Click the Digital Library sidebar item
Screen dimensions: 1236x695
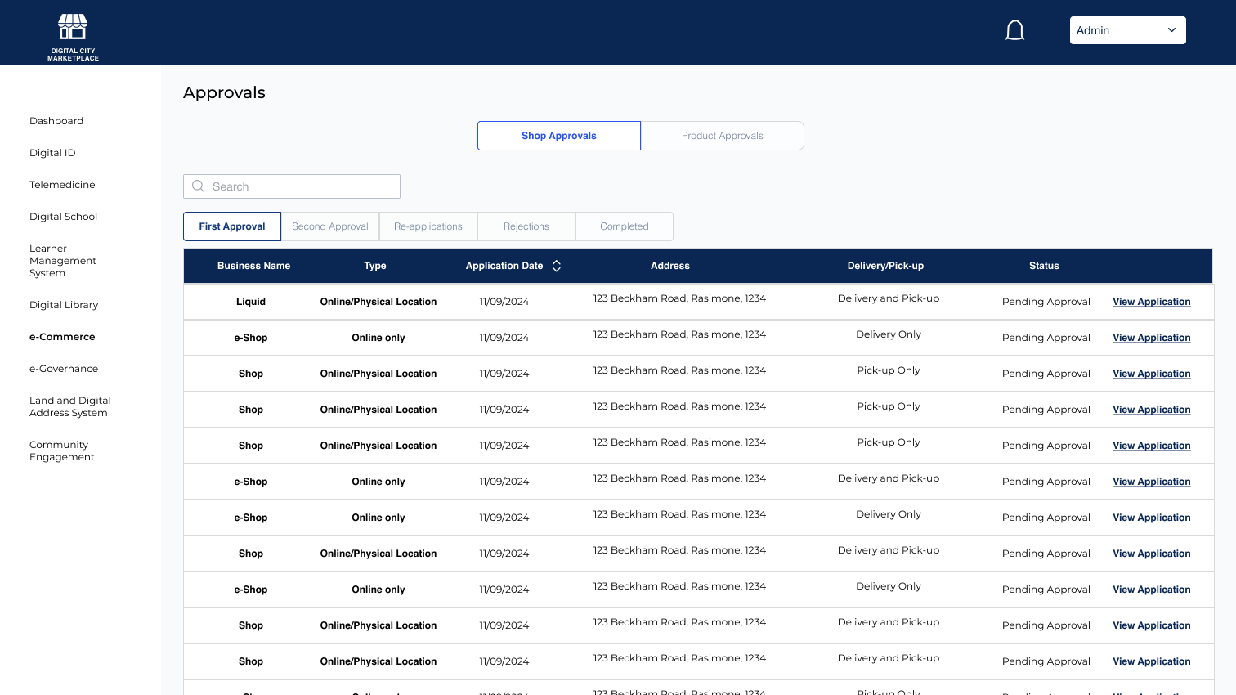tap(64, 305)
